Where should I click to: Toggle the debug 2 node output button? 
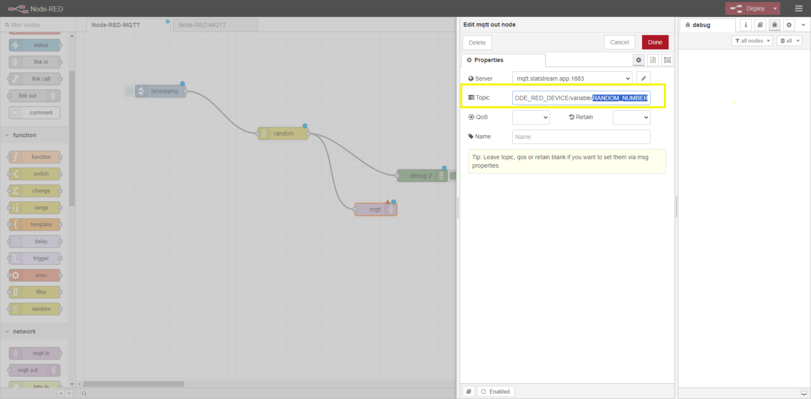[x=453, y=176]
